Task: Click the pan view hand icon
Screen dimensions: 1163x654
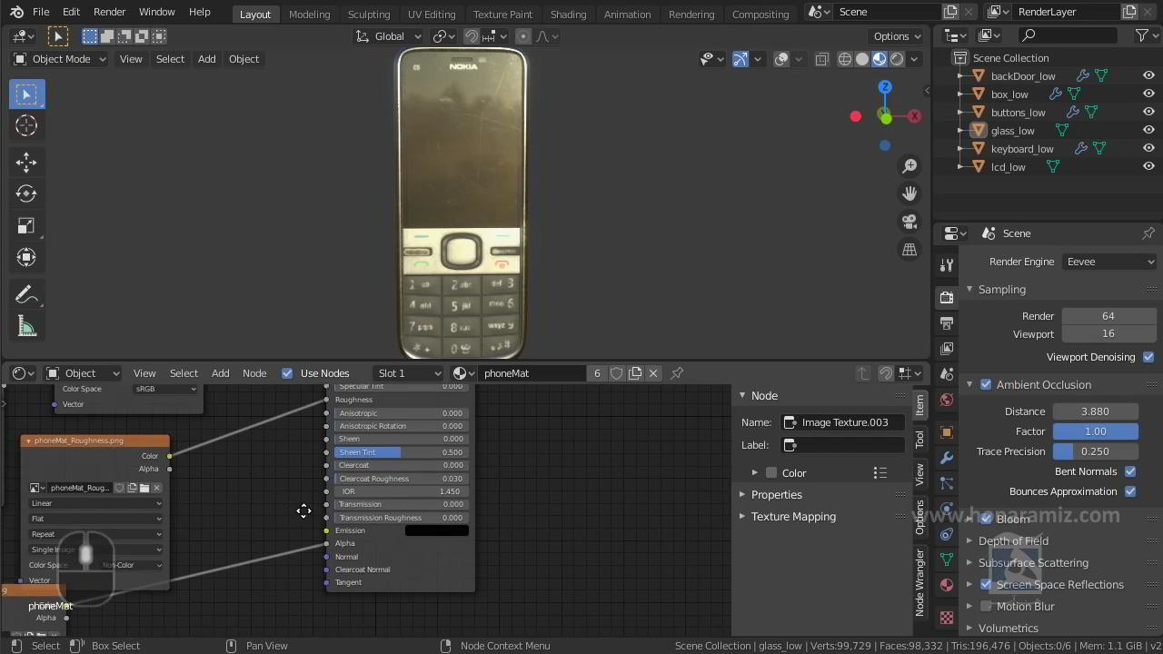Action: [x=910, y=193]
